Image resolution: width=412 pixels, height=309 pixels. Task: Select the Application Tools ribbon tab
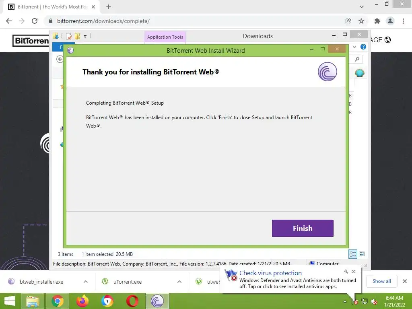[x=165, y=37]
